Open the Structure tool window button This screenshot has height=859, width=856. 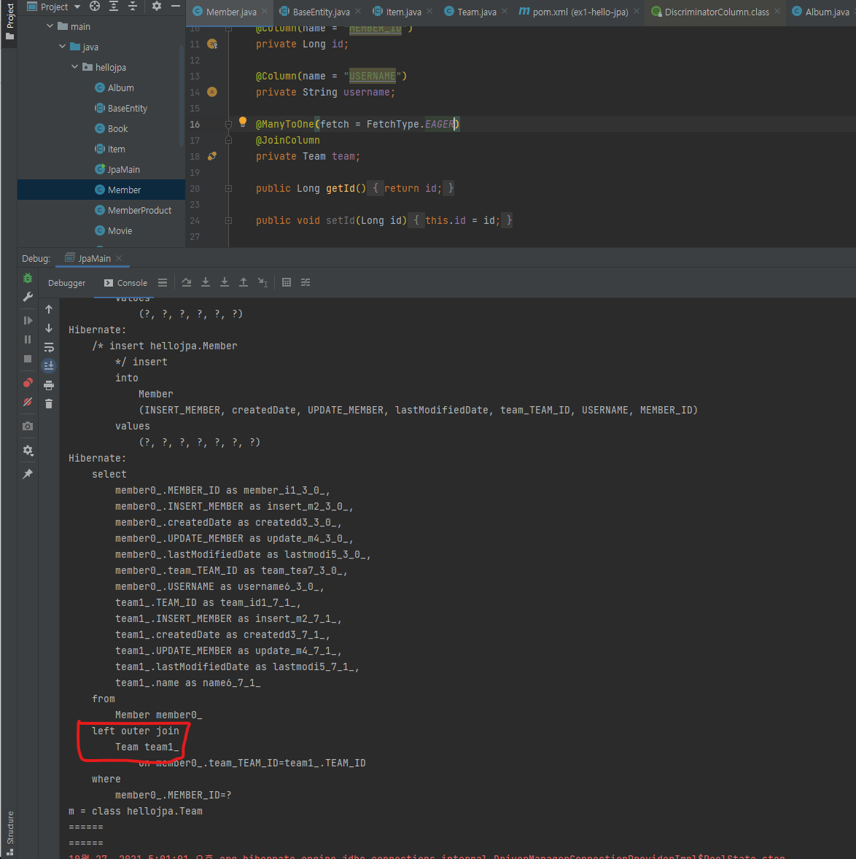pos(9,833)
